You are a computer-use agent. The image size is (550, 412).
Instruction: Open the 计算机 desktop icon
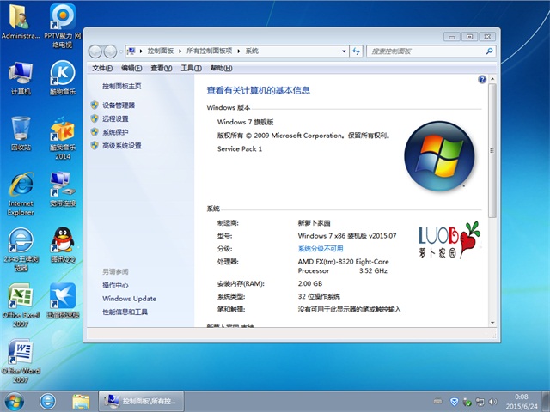pyautogui.click(x=21, y=78)
